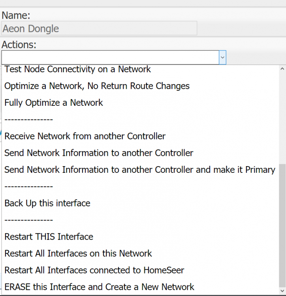The width and height of the screenshot is (286, 296).
Task: Click the Aeon Dongle name field
Action: tap(99, 29)
